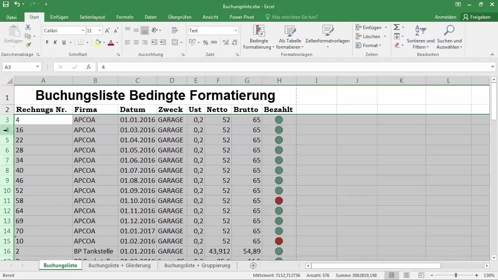Open Zellenformatvorlagen gallery
Image resolution: width=498 pixels, height=280 pixels.
[328, 37]
